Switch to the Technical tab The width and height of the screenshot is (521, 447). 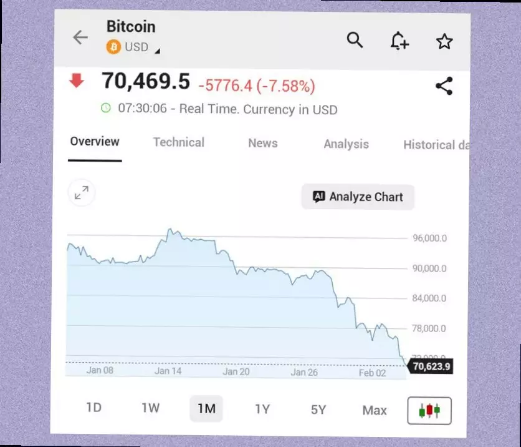[179, 142]
